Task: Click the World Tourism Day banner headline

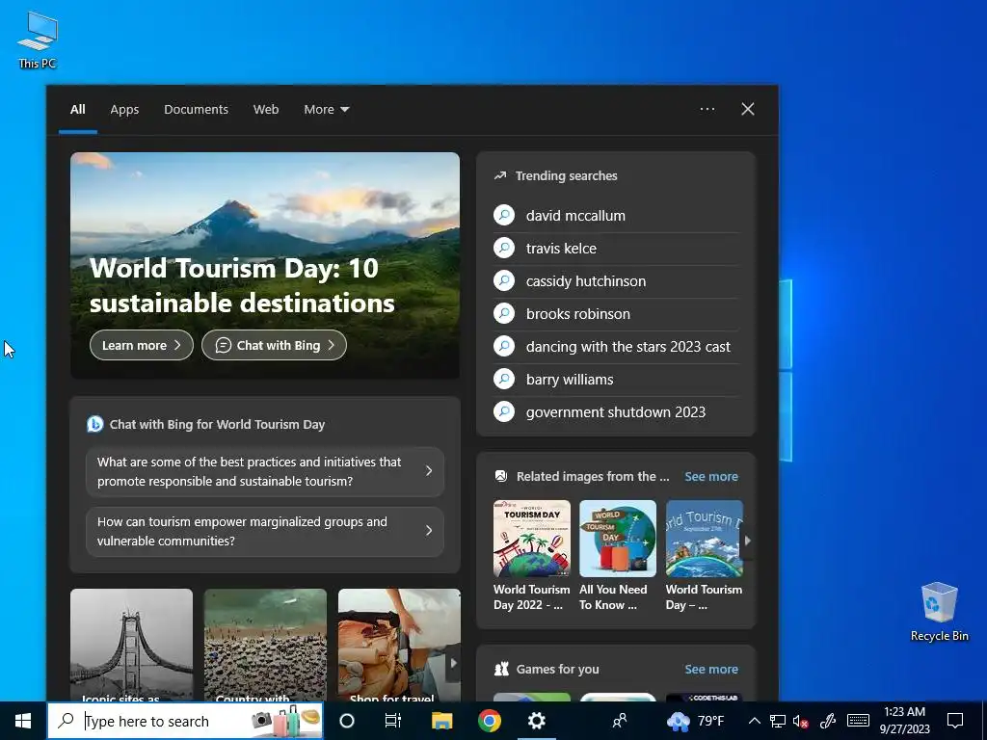Action: tap(242, 285)
